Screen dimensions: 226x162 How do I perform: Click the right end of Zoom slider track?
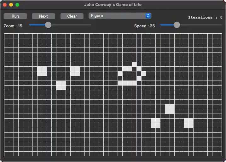pos(90,25)
